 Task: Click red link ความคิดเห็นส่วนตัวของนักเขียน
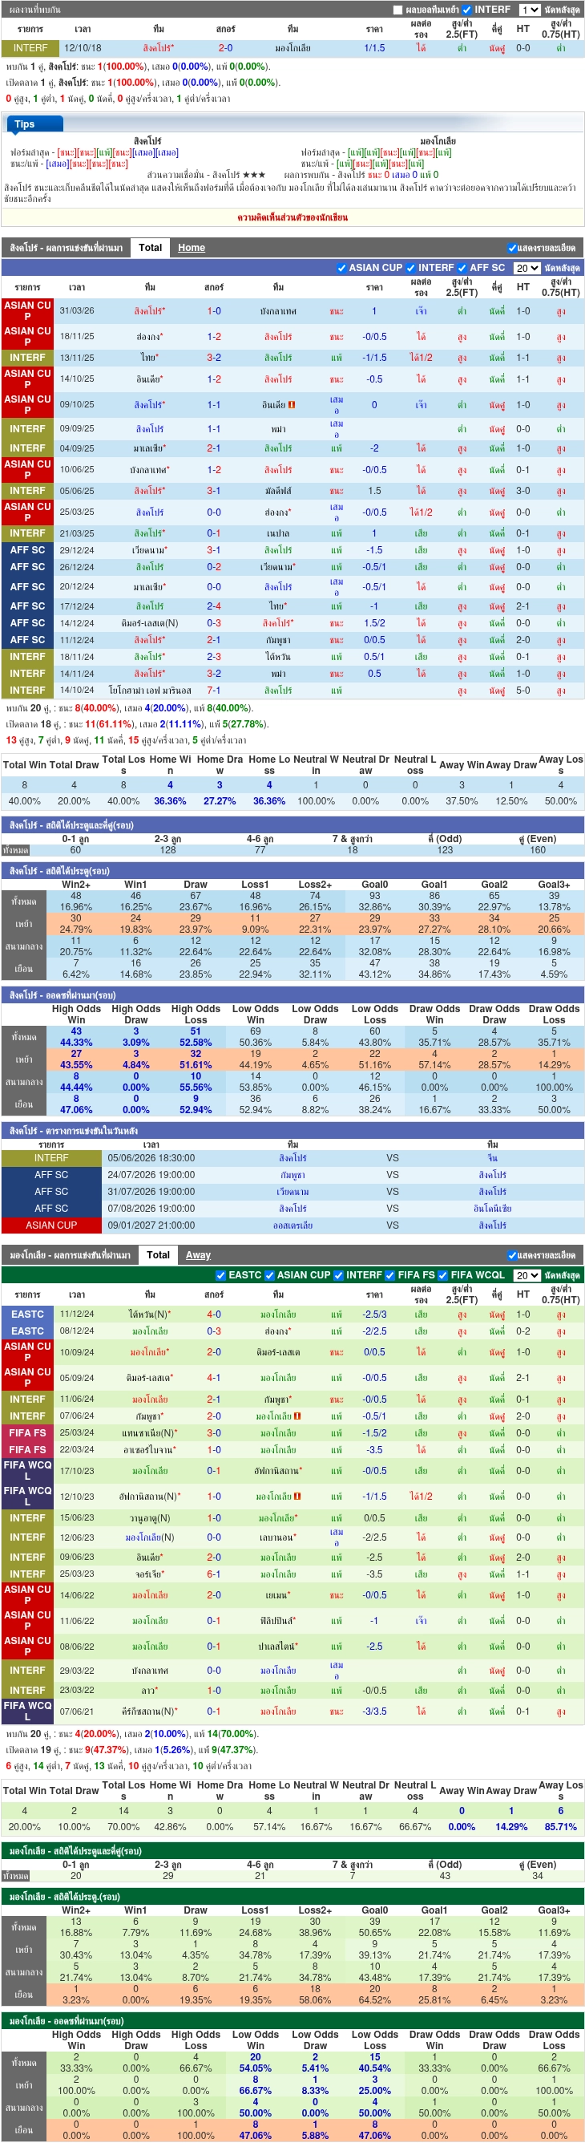coord(292,217)
